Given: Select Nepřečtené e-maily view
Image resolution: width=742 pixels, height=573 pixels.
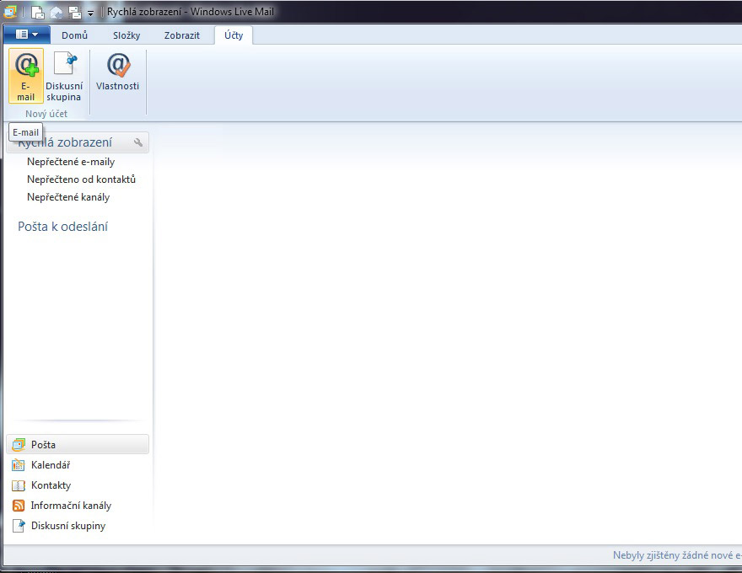Looking at the screenshot, I should coord(71,162).
